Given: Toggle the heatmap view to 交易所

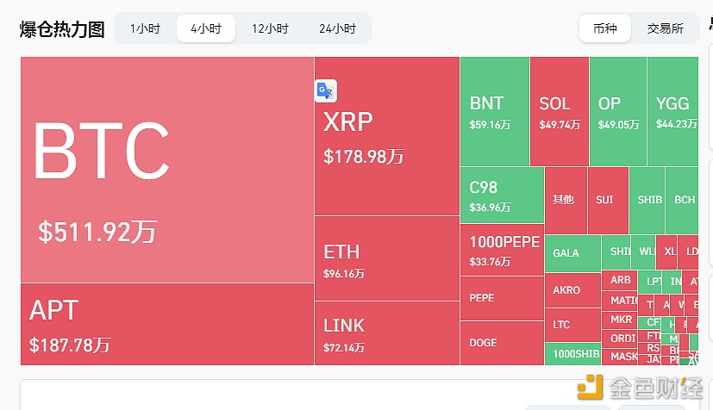Looking at the screenshot, I should [x=666, y=28].
